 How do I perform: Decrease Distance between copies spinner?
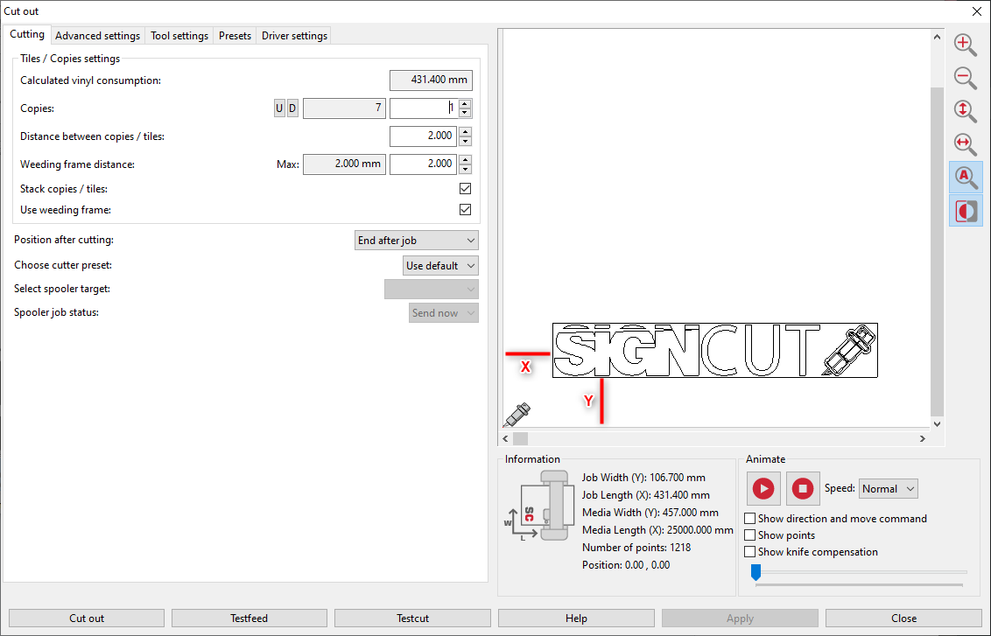[x=465, y=141]
